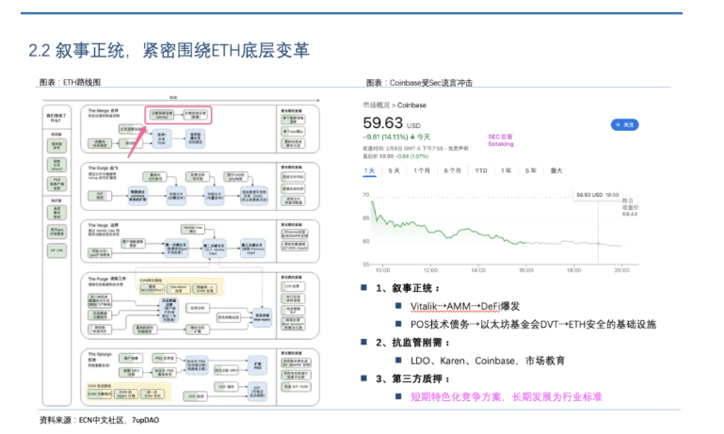724x434 pixels.
Task: Click the POS技术债务 bullet line
Action: 533,324
